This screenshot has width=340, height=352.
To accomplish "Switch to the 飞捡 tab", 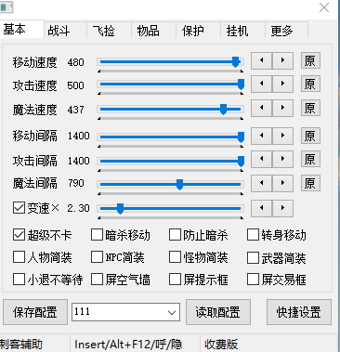I will click(110, 31).
